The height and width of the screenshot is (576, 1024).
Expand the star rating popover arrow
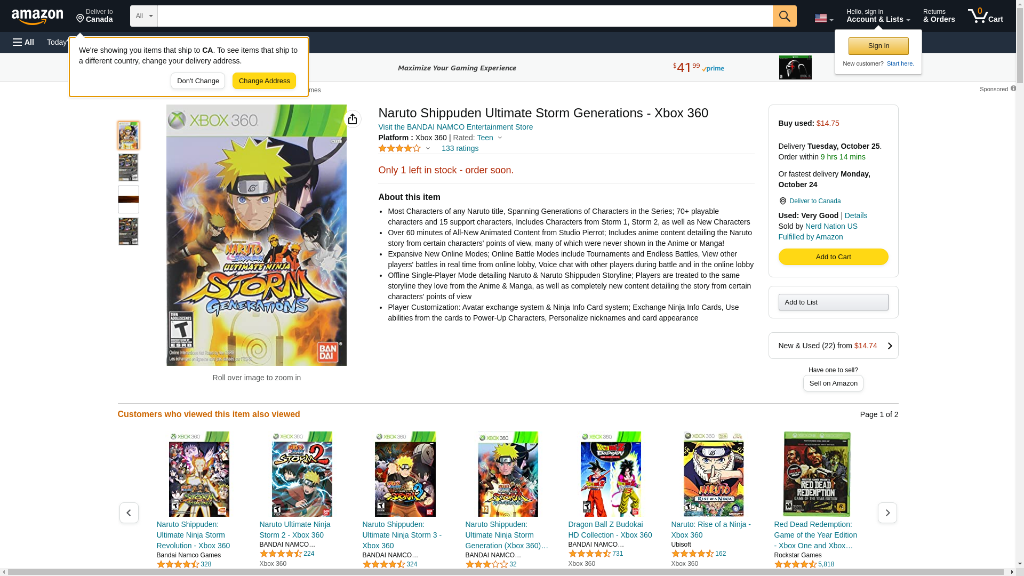coord(428,148)
